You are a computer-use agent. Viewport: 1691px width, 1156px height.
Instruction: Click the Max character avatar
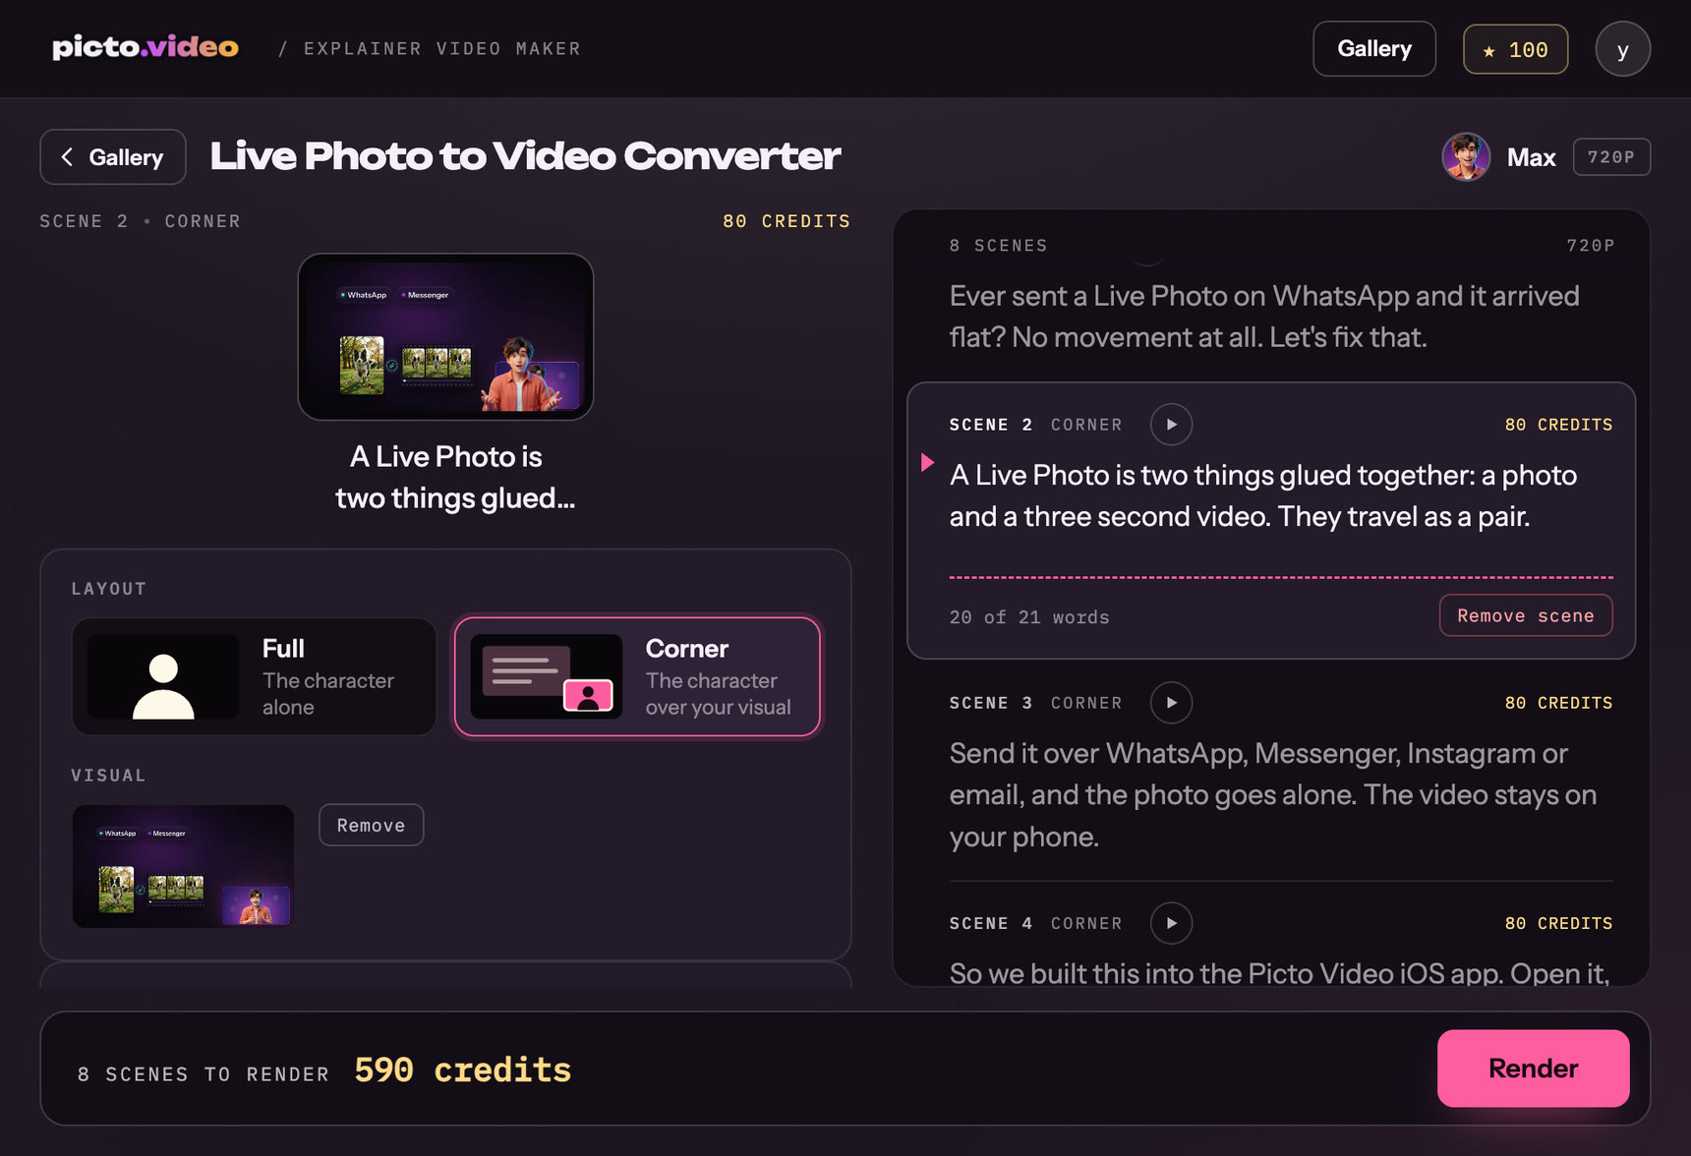click(x=1466, y=157)
